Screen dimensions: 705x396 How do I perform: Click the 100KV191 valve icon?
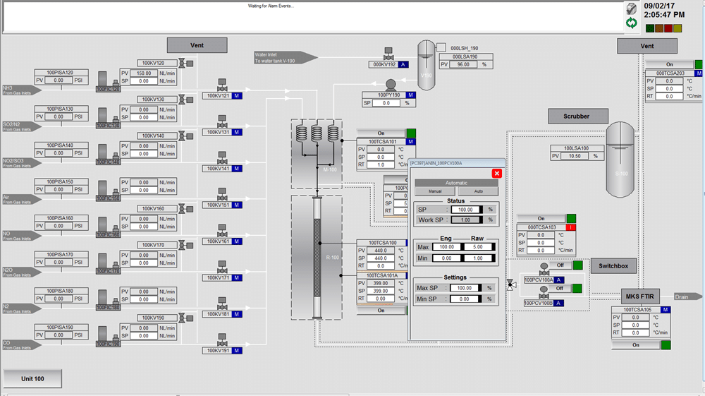(x=222, y=340)
